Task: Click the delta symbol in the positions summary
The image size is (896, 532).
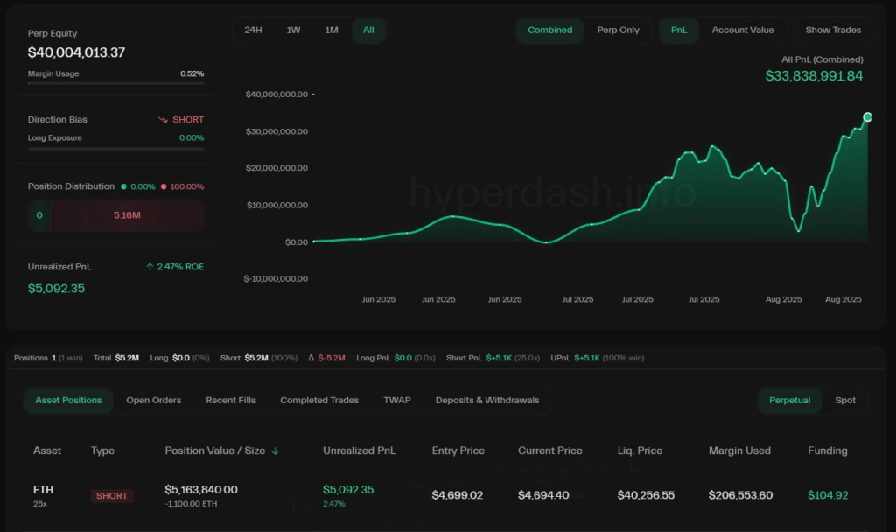Action: click(x=311, y=358)
